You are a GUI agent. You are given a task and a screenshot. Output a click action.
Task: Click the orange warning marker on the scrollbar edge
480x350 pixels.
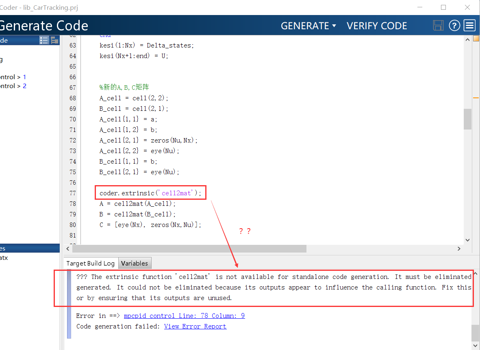(x=476, y=97)
